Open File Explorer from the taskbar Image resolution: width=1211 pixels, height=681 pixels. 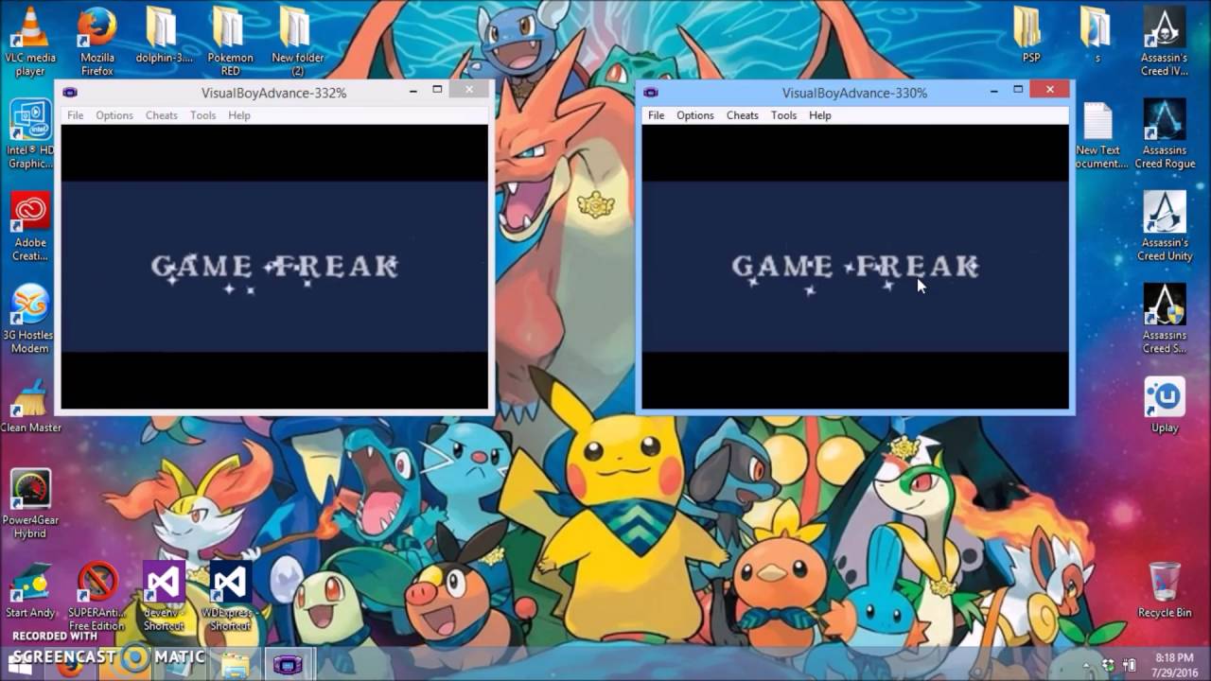(234, 664)
